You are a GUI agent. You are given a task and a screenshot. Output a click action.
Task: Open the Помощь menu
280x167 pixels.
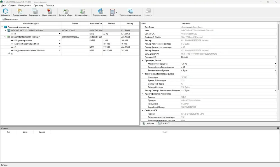point(50,6)
